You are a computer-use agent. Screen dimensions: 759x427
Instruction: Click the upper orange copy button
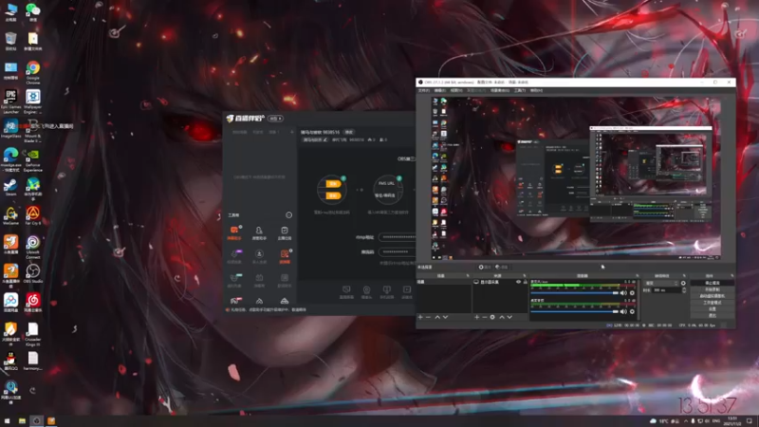point(333,184)
